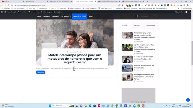Go to the browser home icon
The width and height of the screenshot is (193, 108).
point(12,5)
